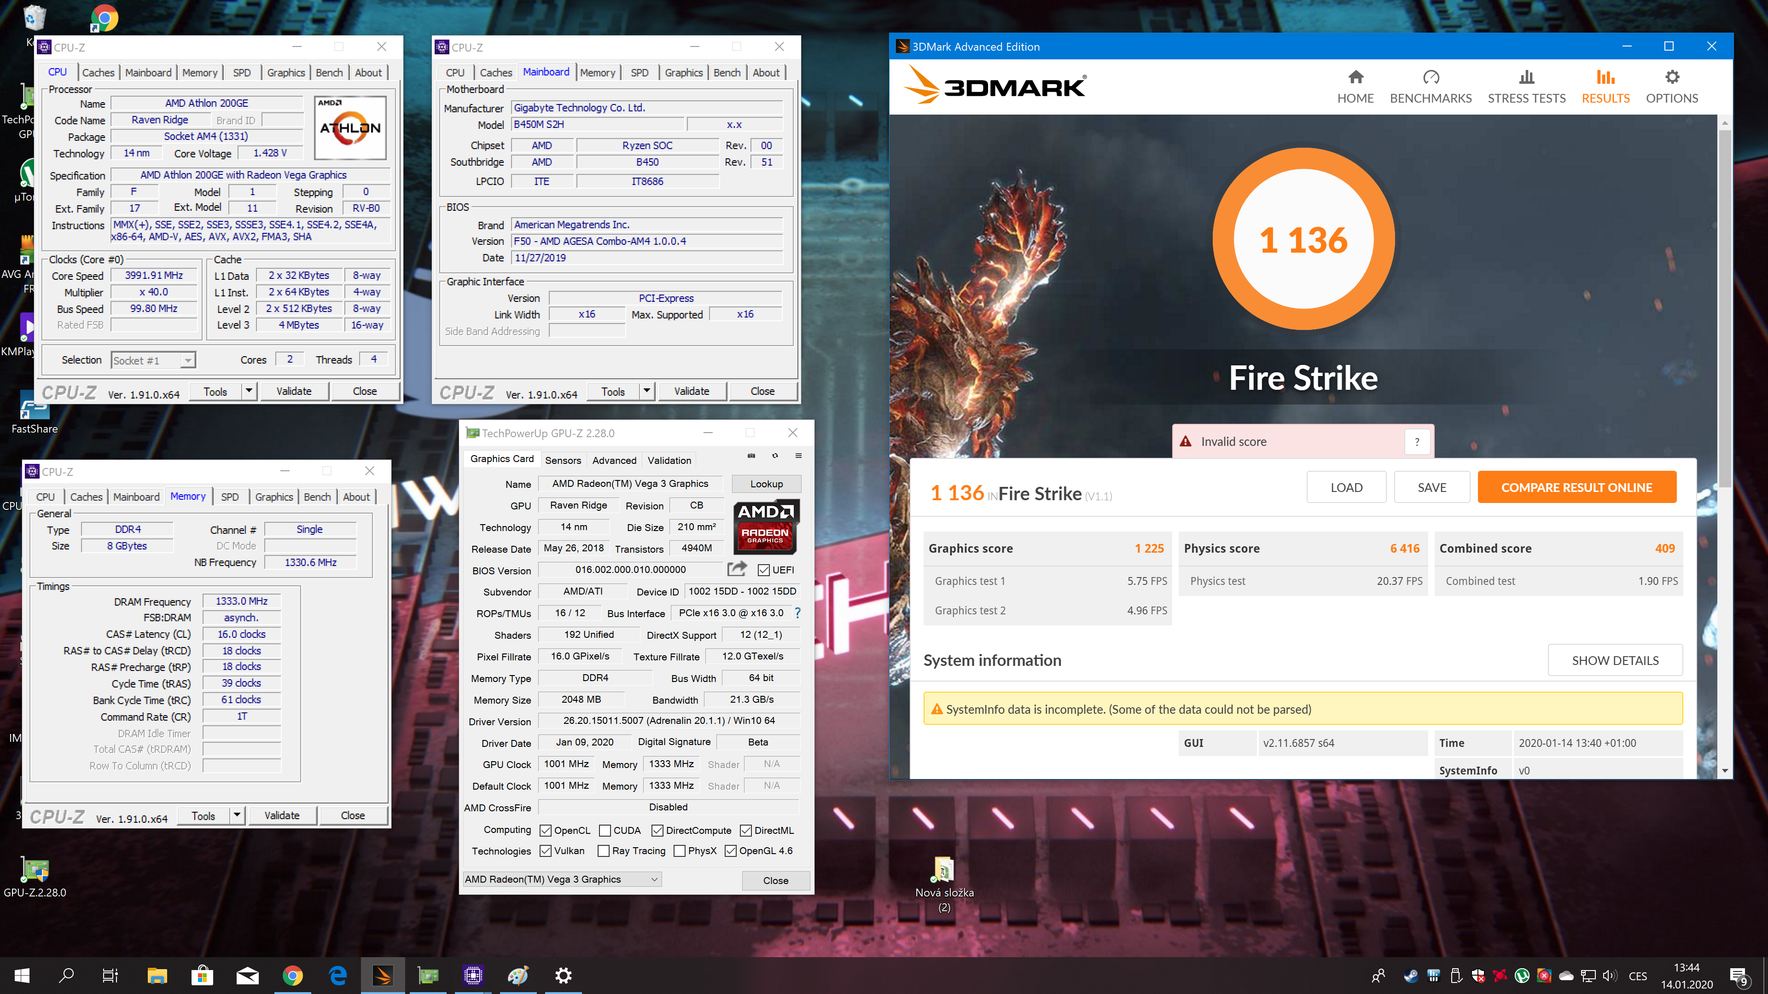This screenshot has height=994, width=1768.
Task: Open Windows Start menu
Action: (x=22, y=975)
